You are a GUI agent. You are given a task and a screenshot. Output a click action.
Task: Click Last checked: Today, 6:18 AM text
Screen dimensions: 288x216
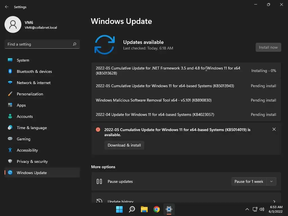pyautogui.click(x=148, y=48)
